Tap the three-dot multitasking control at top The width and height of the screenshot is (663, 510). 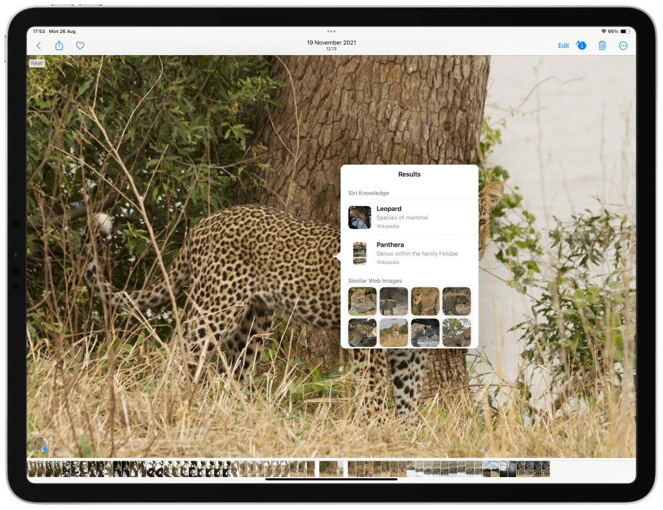click(331, 31)
